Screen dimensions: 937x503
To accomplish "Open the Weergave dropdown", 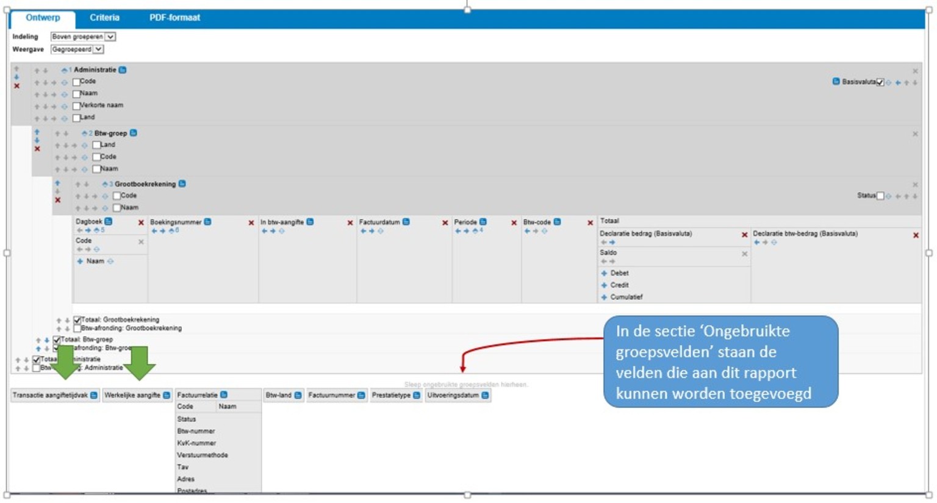I will 77,49.
